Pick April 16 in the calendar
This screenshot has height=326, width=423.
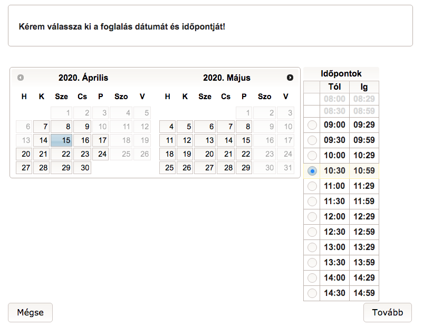click(x=82, y=140)
